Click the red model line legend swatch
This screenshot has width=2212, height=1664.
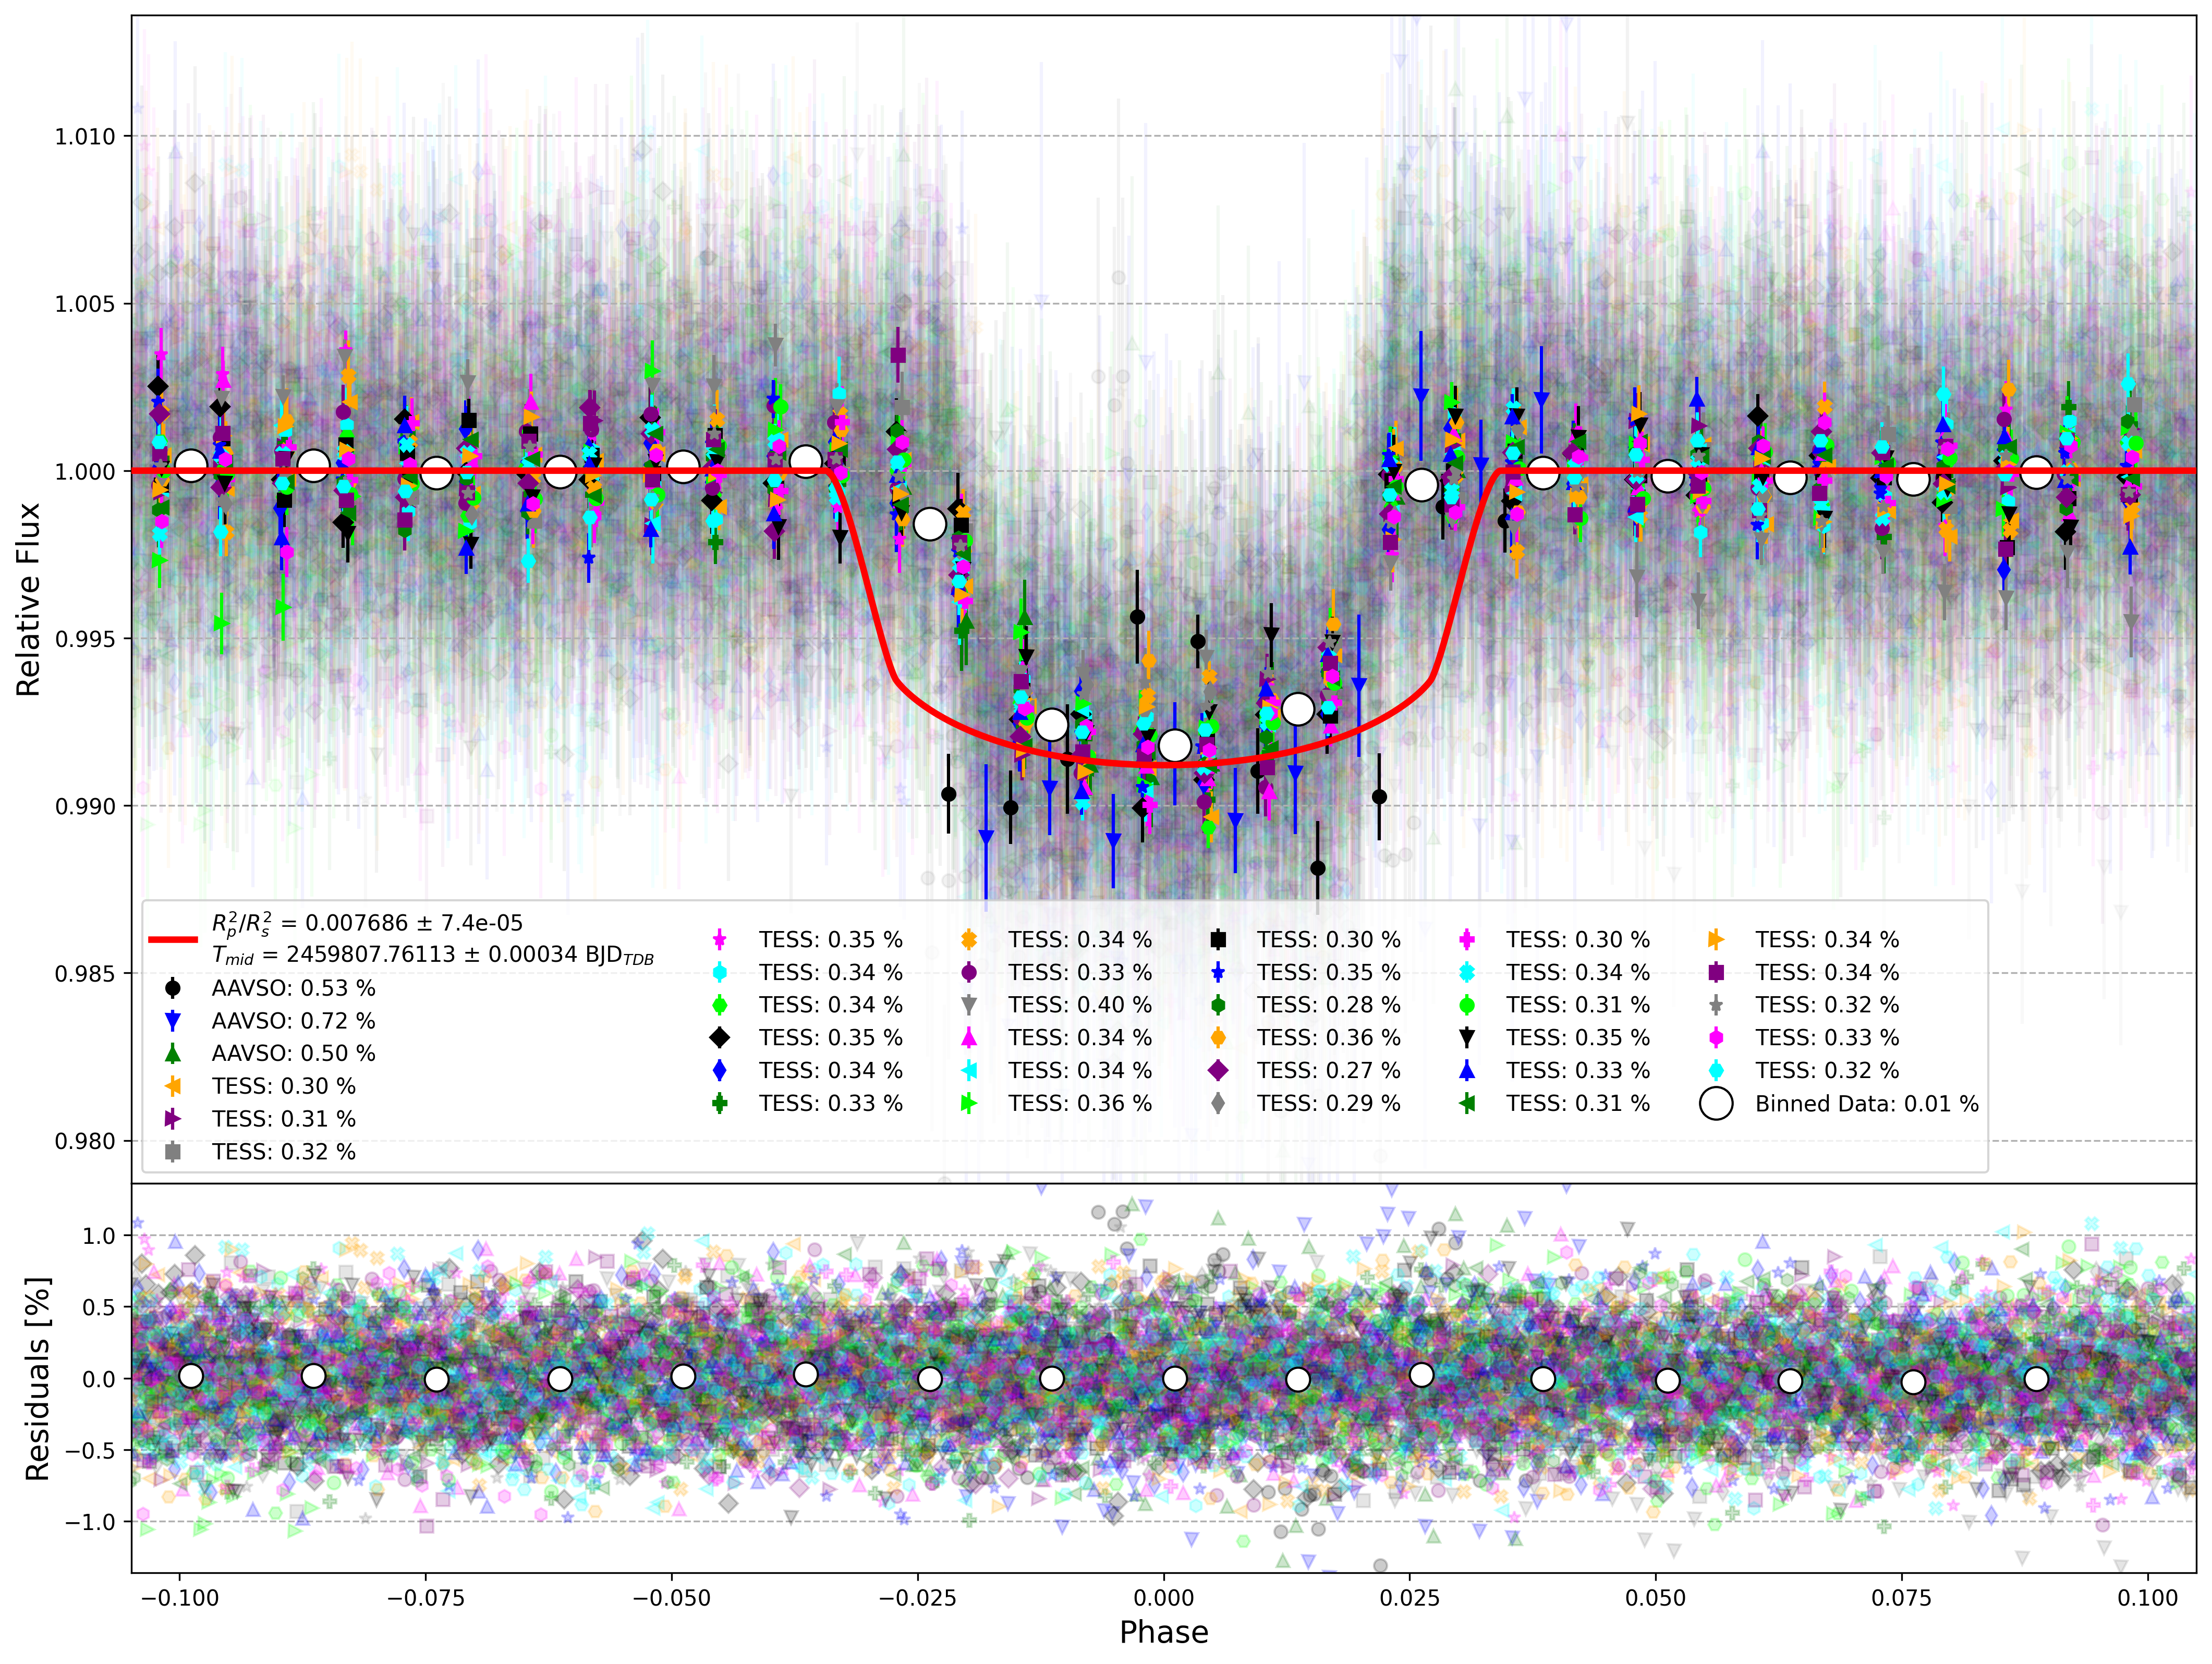173,939
